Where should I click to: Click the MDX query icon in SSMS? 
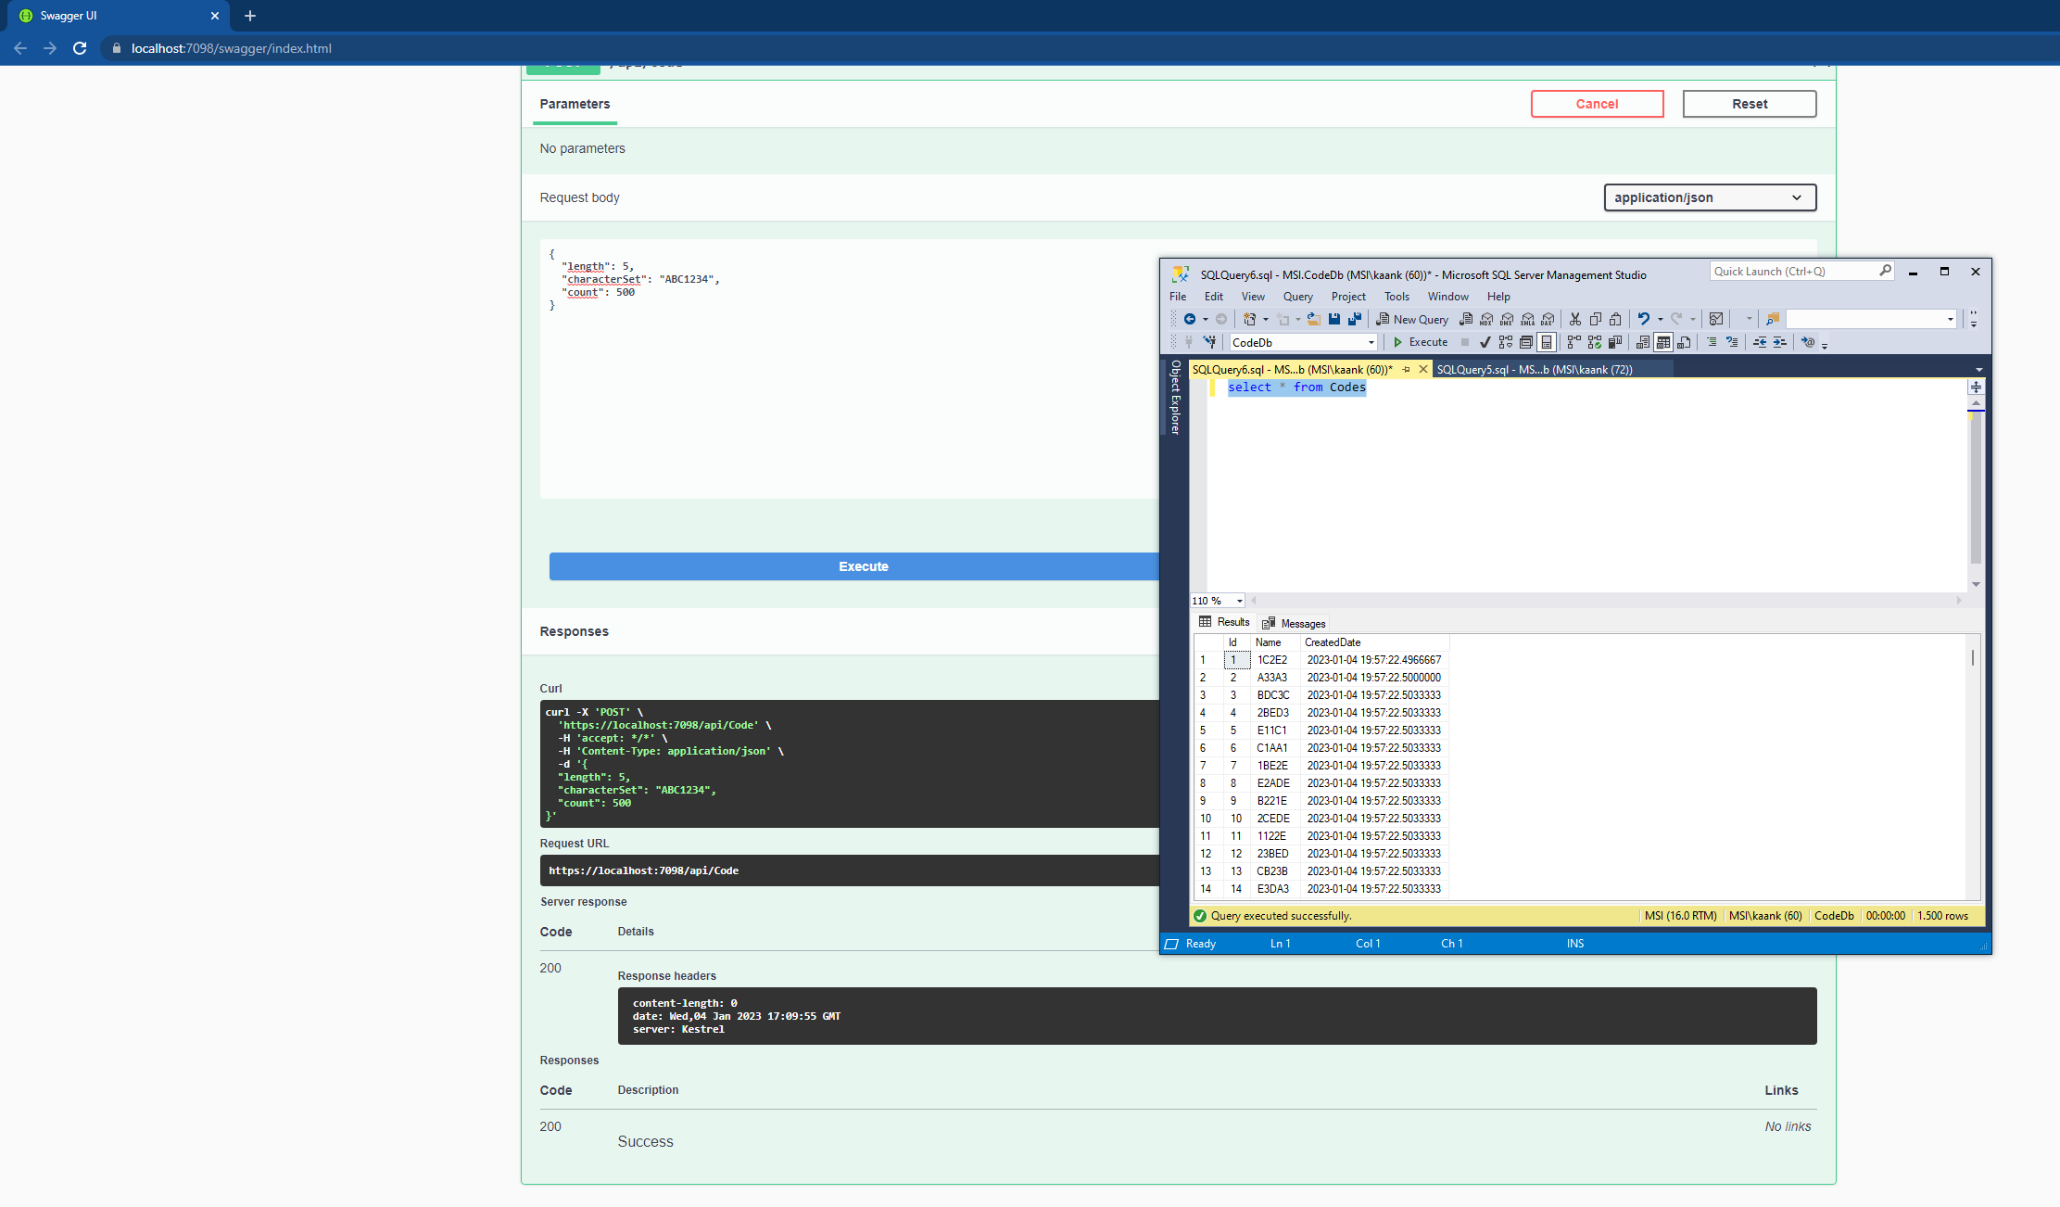point(1486,319)
